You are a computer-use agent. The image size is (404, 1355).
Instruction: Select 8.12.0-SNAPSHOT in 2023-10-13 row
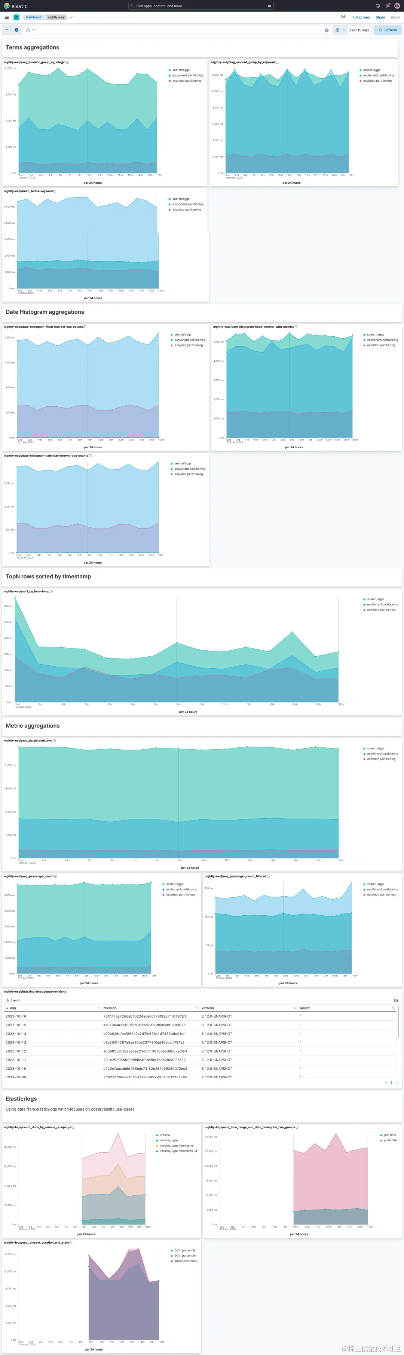tap(217, 1042)
